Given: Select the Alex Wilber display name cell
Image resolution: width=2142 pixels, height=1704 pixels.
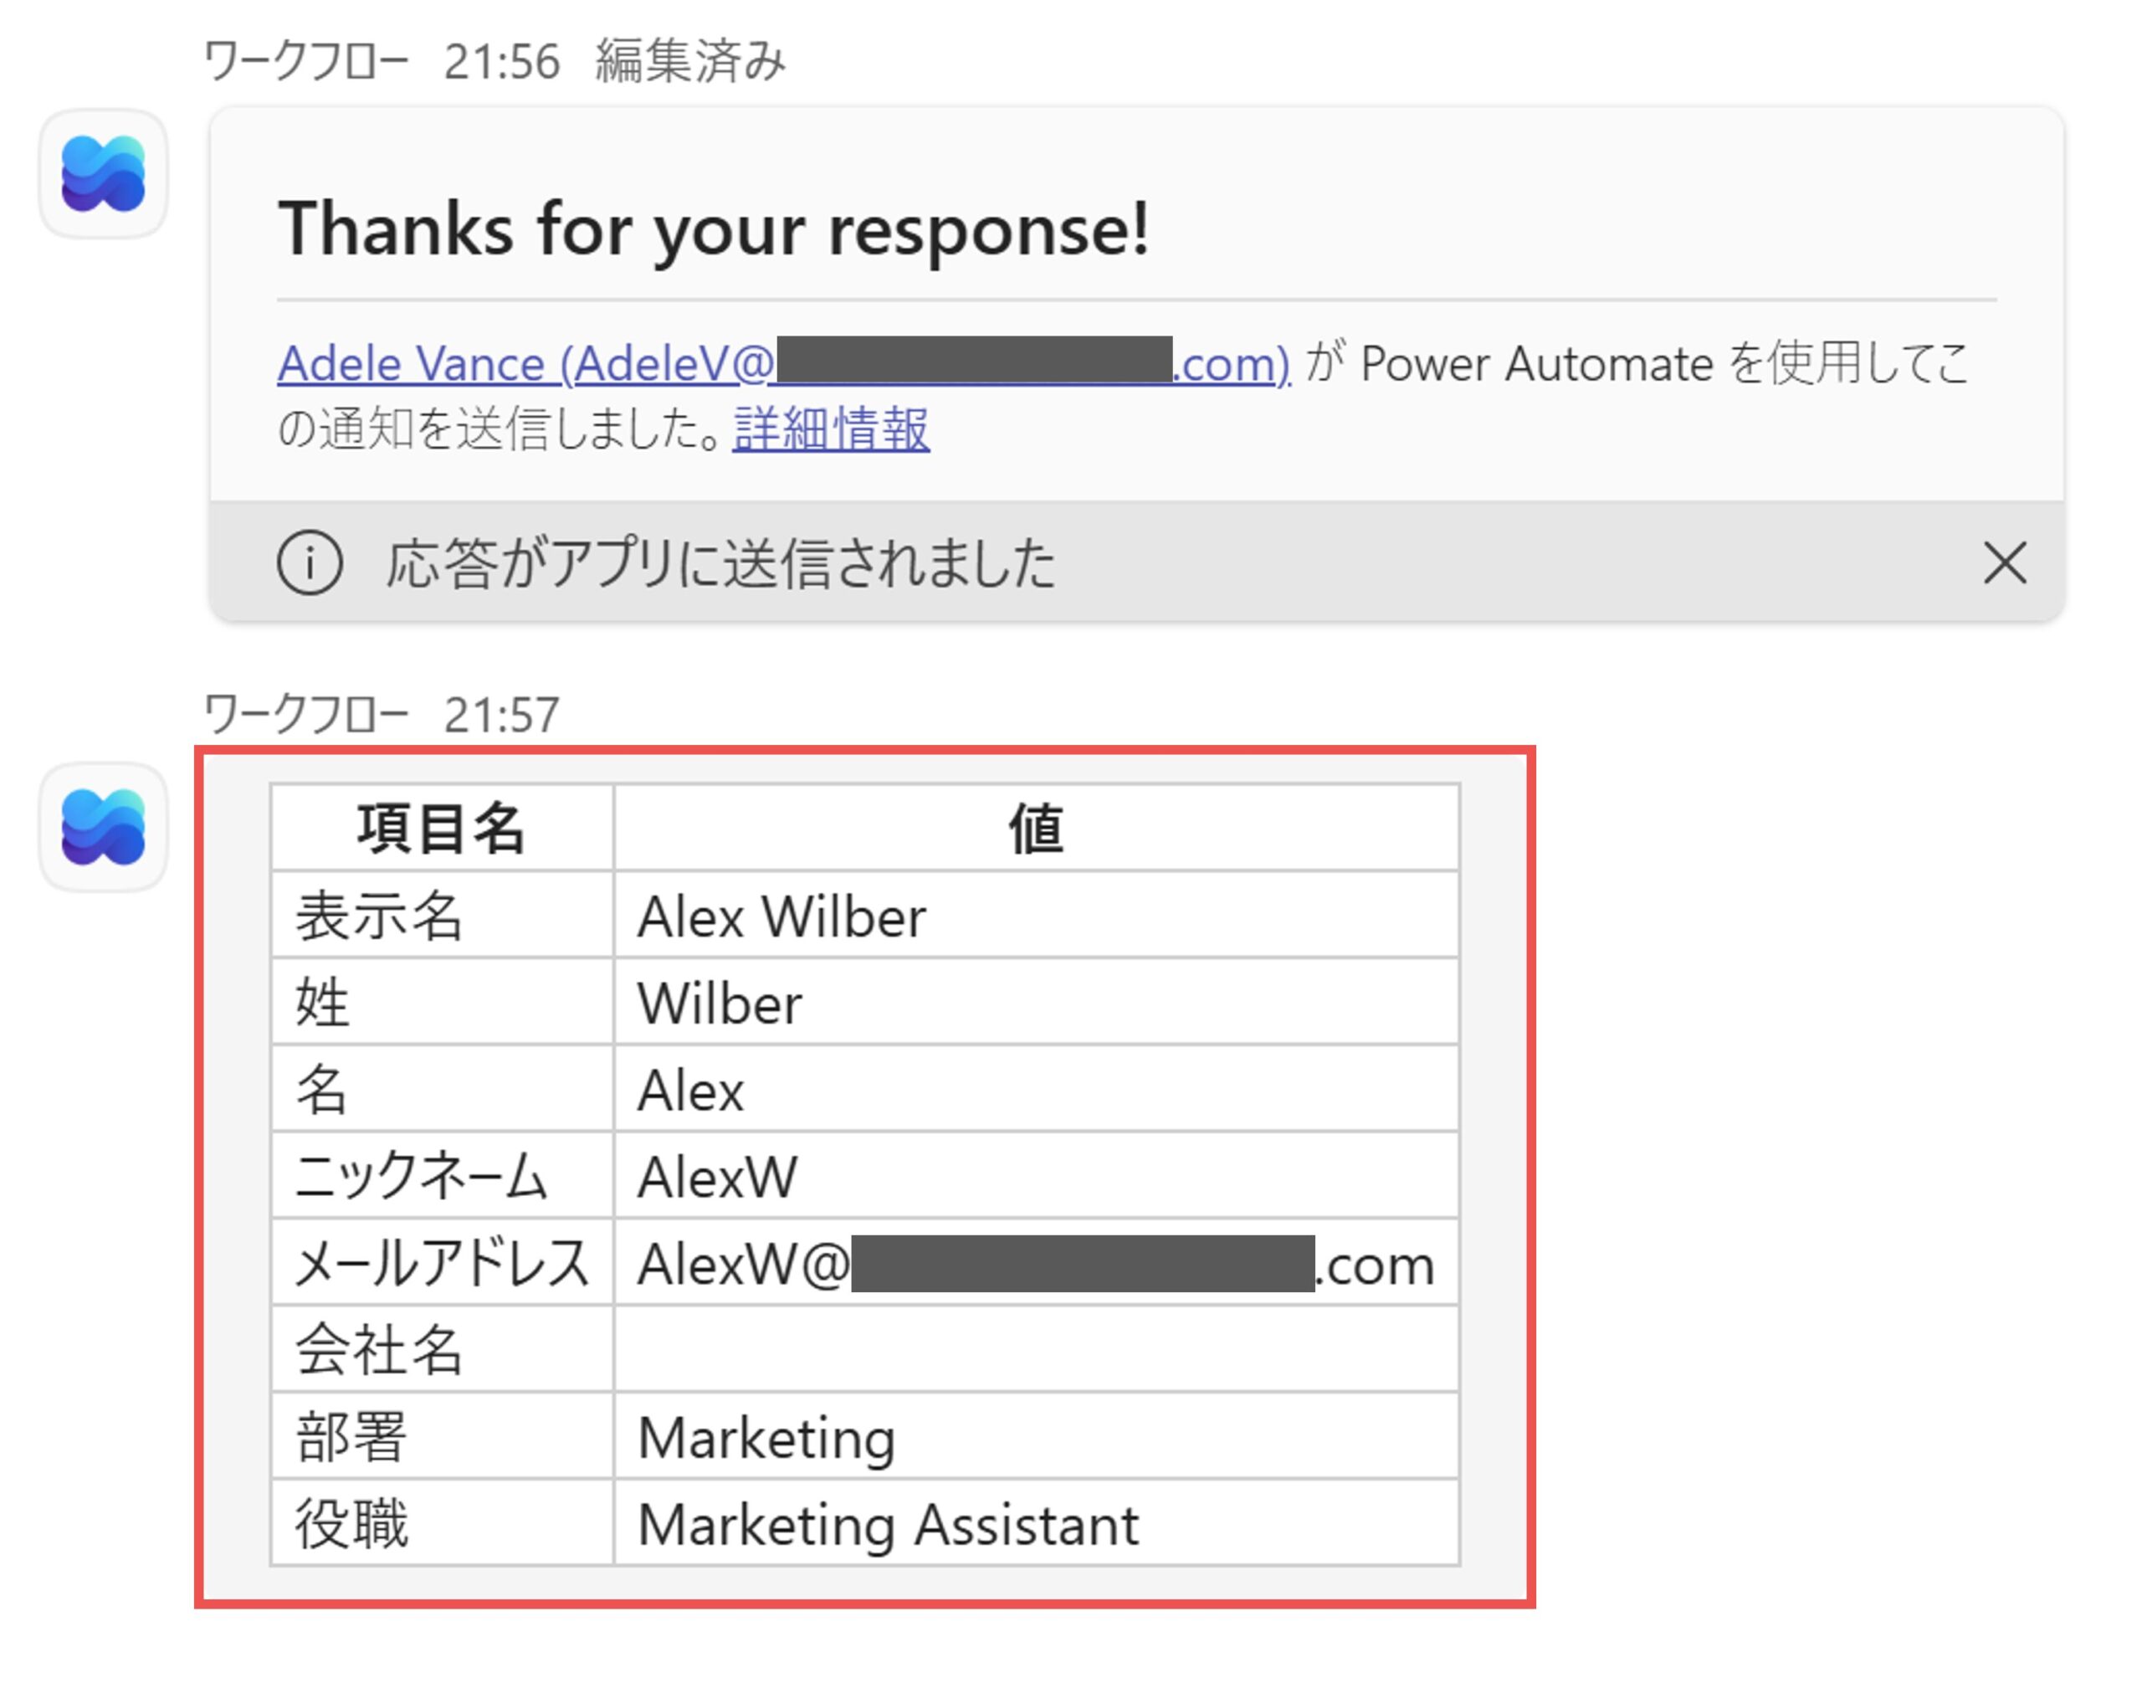Looking at the screenshot, I should (x=781, y=916).
